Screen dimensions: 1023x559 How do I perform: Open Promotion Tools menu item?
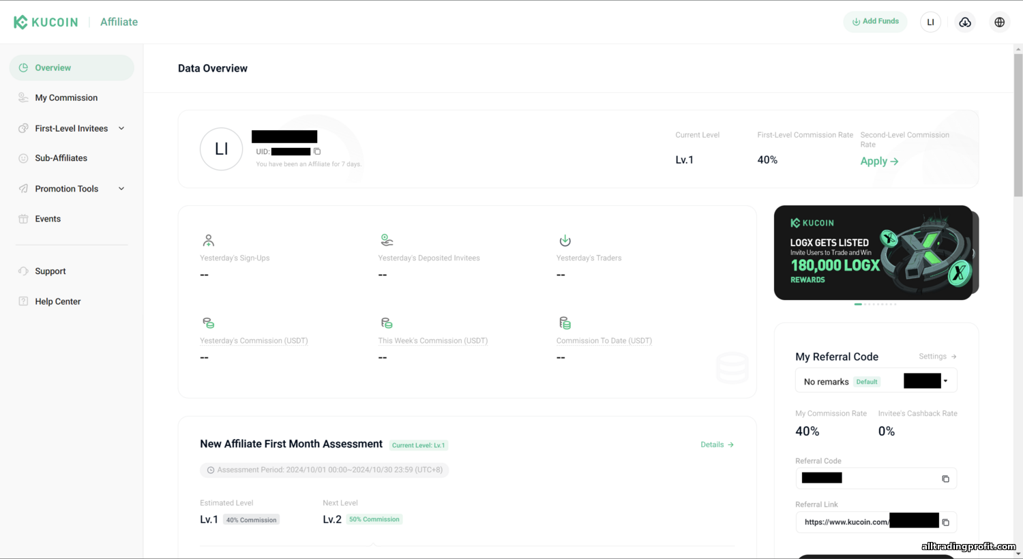point(67,189)
